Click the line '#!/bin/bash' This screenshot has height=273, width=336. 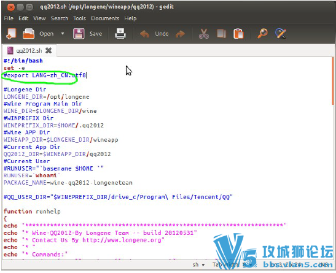tap(23, 61)
